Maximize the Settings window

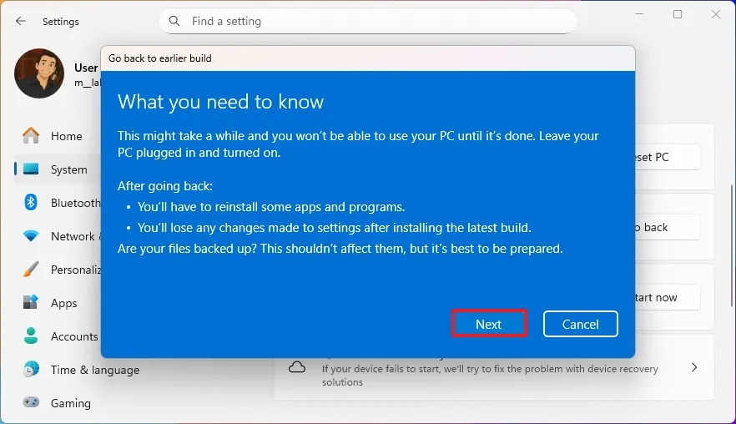coord(678,14)
